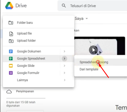Open the Penyimpanan storage link
Viewport: 127px width, 112px height.
click(25, 91)
